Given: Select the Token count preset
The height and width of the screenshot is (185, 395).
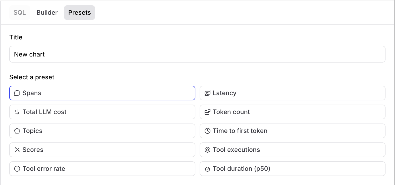Looking at the screenshot, I should (x=293, y=112).
